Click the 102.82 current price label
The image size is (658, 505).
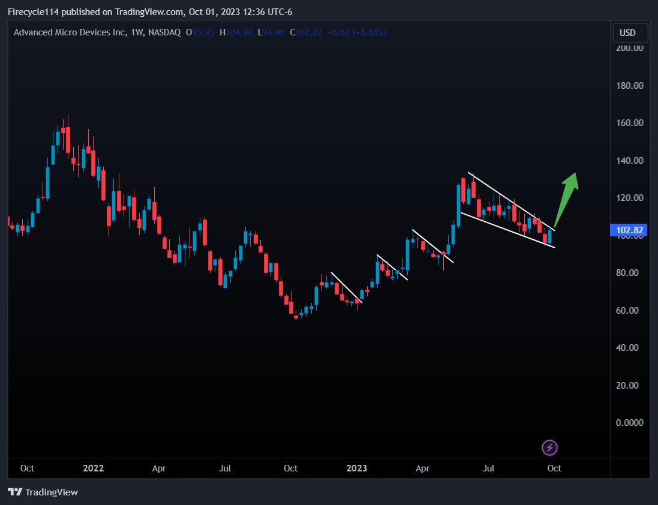pyautogui.click(x=629, y=230)
